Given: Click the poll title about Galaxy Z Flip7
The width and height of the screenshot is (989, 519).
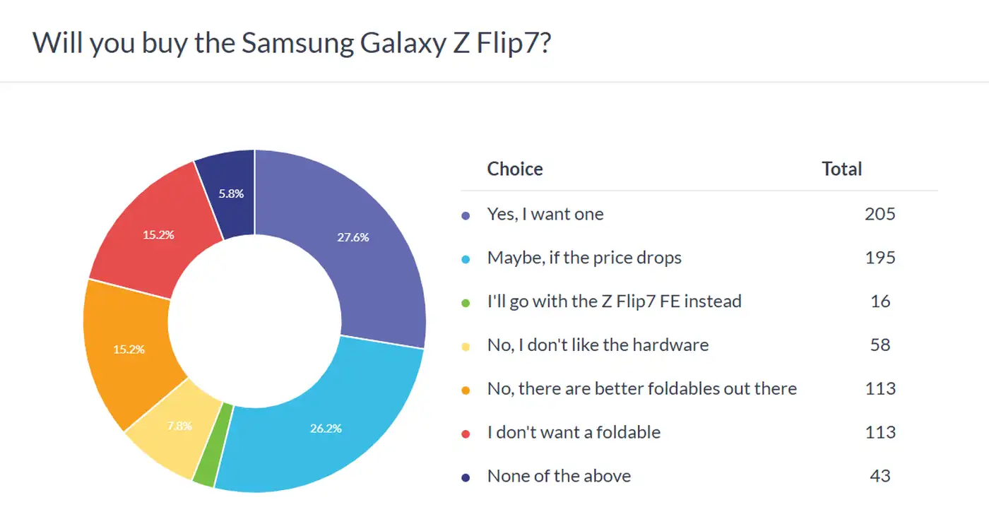Looking at the screenshot, I should pyautogui.click(x=292, y=43).
